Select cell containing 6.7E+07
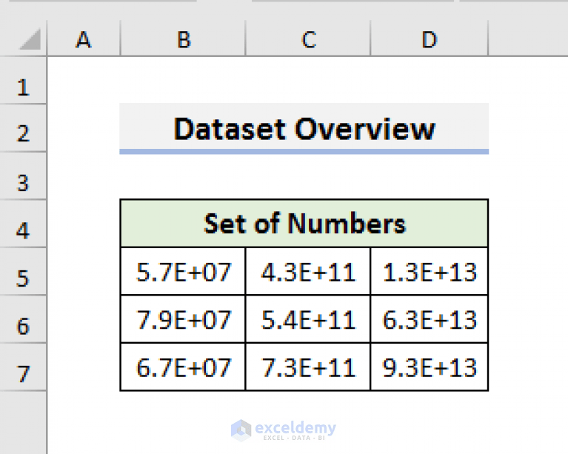The image size is (568, 454). (x=183, y=367)
